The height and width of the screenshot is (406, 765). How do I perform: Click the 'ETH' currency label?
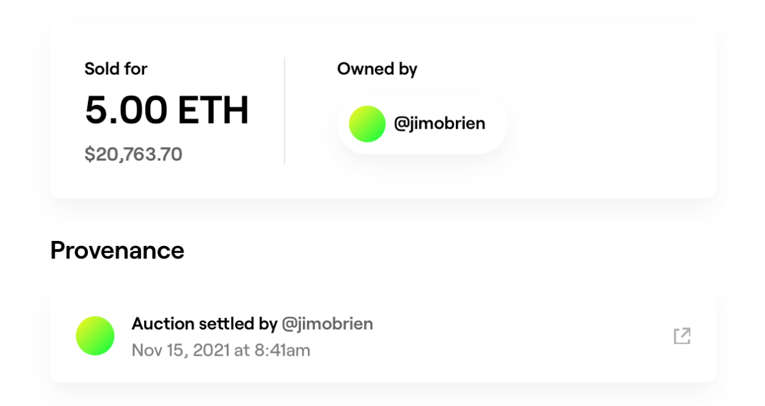pos(213,111)
